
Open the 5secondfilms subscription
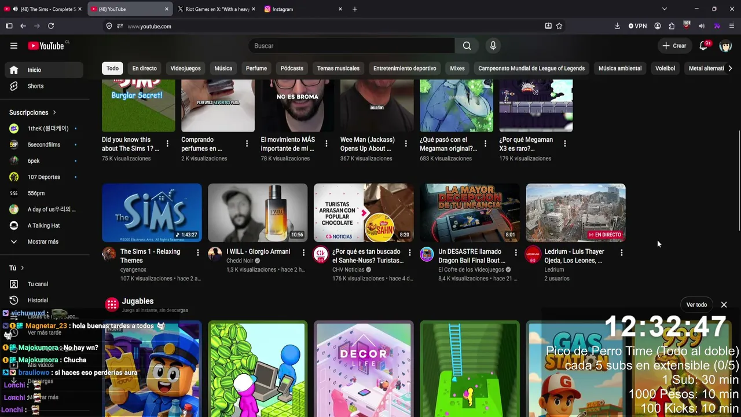click(44, 145)
